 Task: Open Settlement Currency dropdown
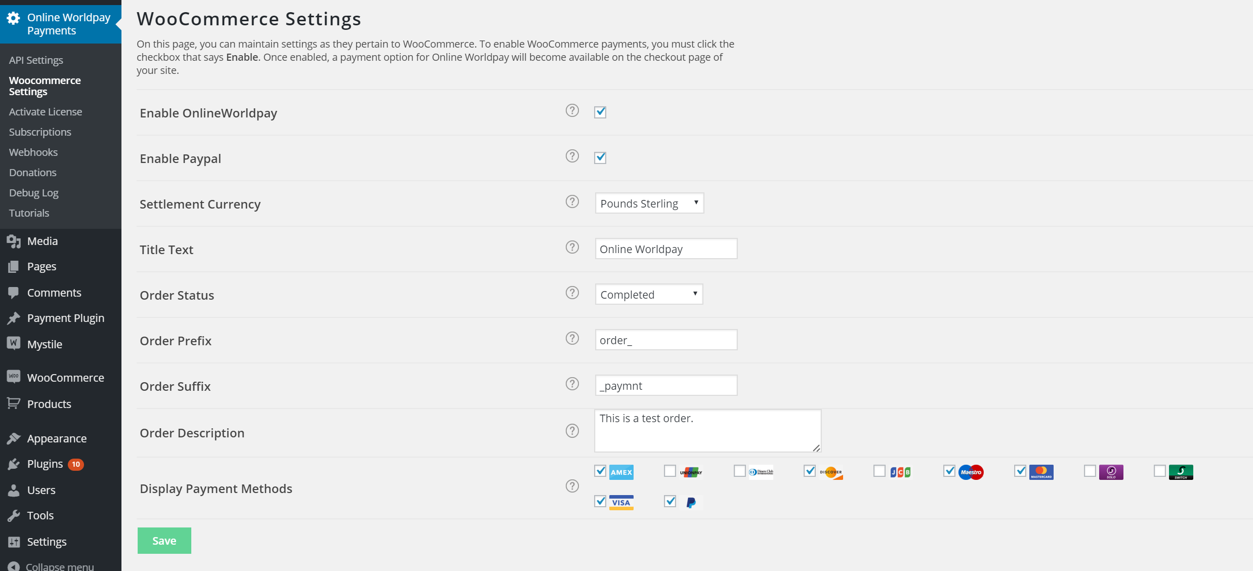[648, 202]
